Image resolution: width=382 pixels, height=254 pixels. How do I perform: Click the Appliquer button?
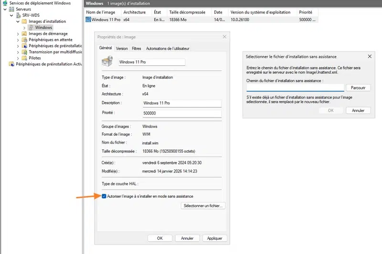(215, 238)
